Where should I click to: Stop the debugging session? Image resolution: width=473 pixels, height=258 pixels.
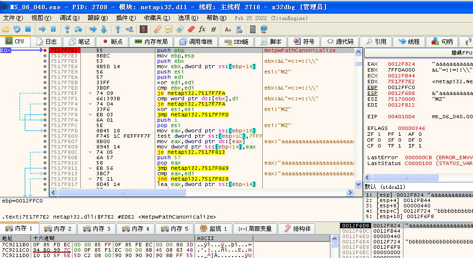point(28,29)
